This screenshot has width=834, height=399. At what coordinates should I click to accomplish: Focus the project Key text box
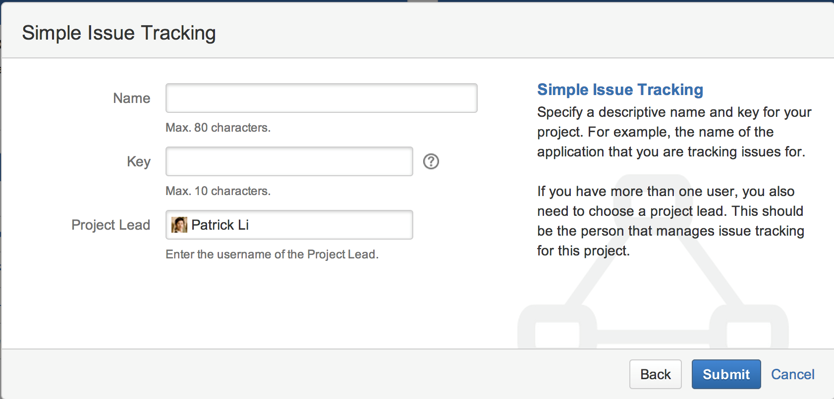(x=289, y=161)
